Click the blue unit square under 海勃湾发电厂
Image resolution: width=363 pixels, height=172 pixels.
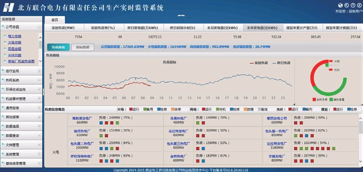(x=101, y=123)
